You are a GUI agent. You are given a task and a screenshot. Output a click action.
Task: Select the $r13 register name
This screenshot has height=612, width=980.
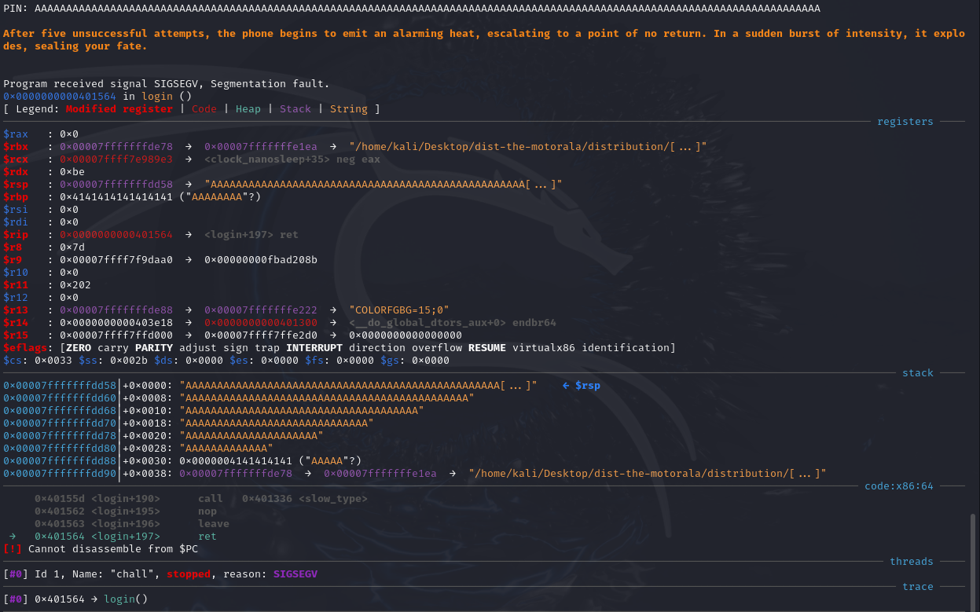16,310
